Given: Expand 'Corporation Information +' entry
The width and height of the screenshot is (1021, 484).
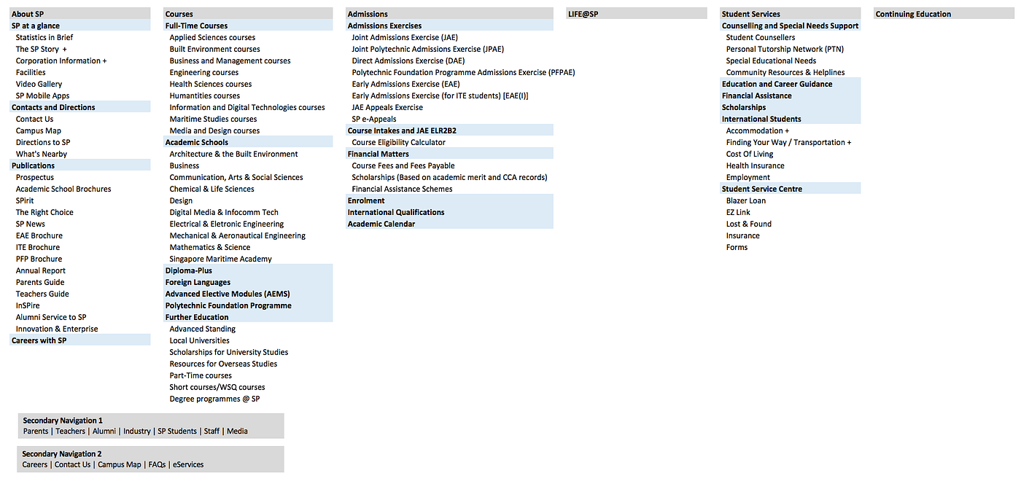Looking at the screenshot, I should 61,60.
